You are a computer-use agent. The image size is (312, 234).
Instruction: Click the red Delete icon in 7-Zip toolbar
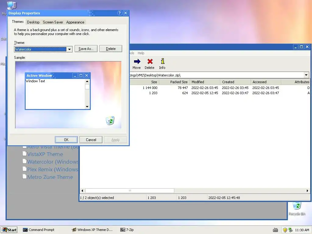[x=150, y=61]
